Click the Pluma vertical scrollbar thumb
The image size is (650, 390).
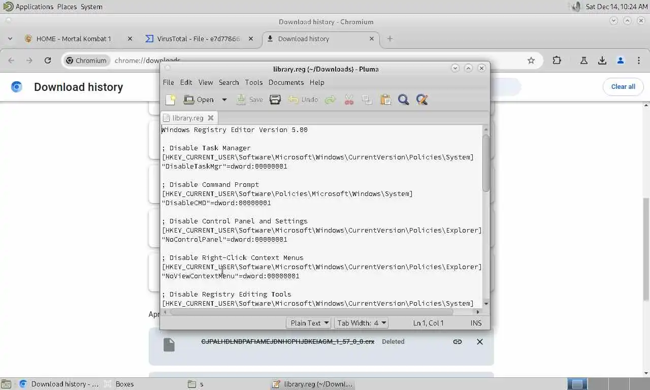pos(486,162)
